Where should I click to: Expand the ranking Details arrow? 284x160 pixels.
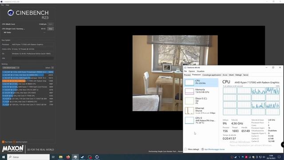point(52,68)
